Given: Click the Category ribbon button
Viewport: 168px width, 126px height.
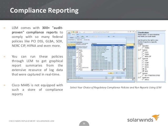Looking at the screenshot, I should click(x=72, y=38).
